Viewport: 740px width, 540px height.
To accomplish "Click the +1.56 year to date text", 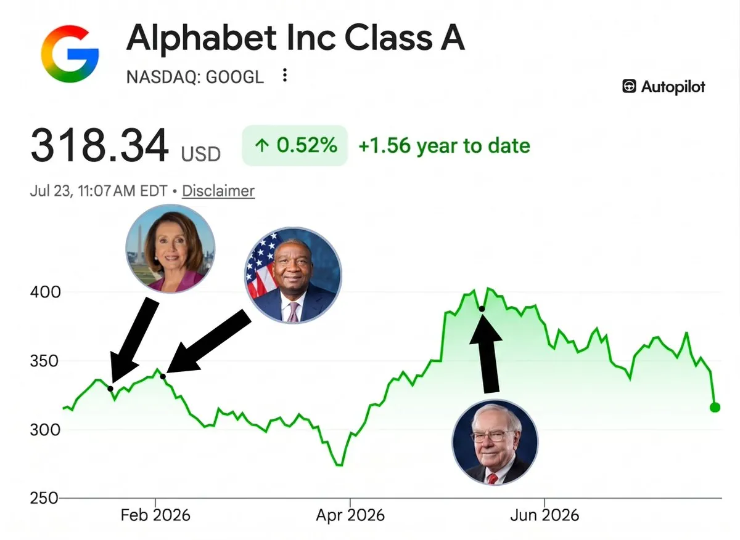I will [x=444, y=146].
